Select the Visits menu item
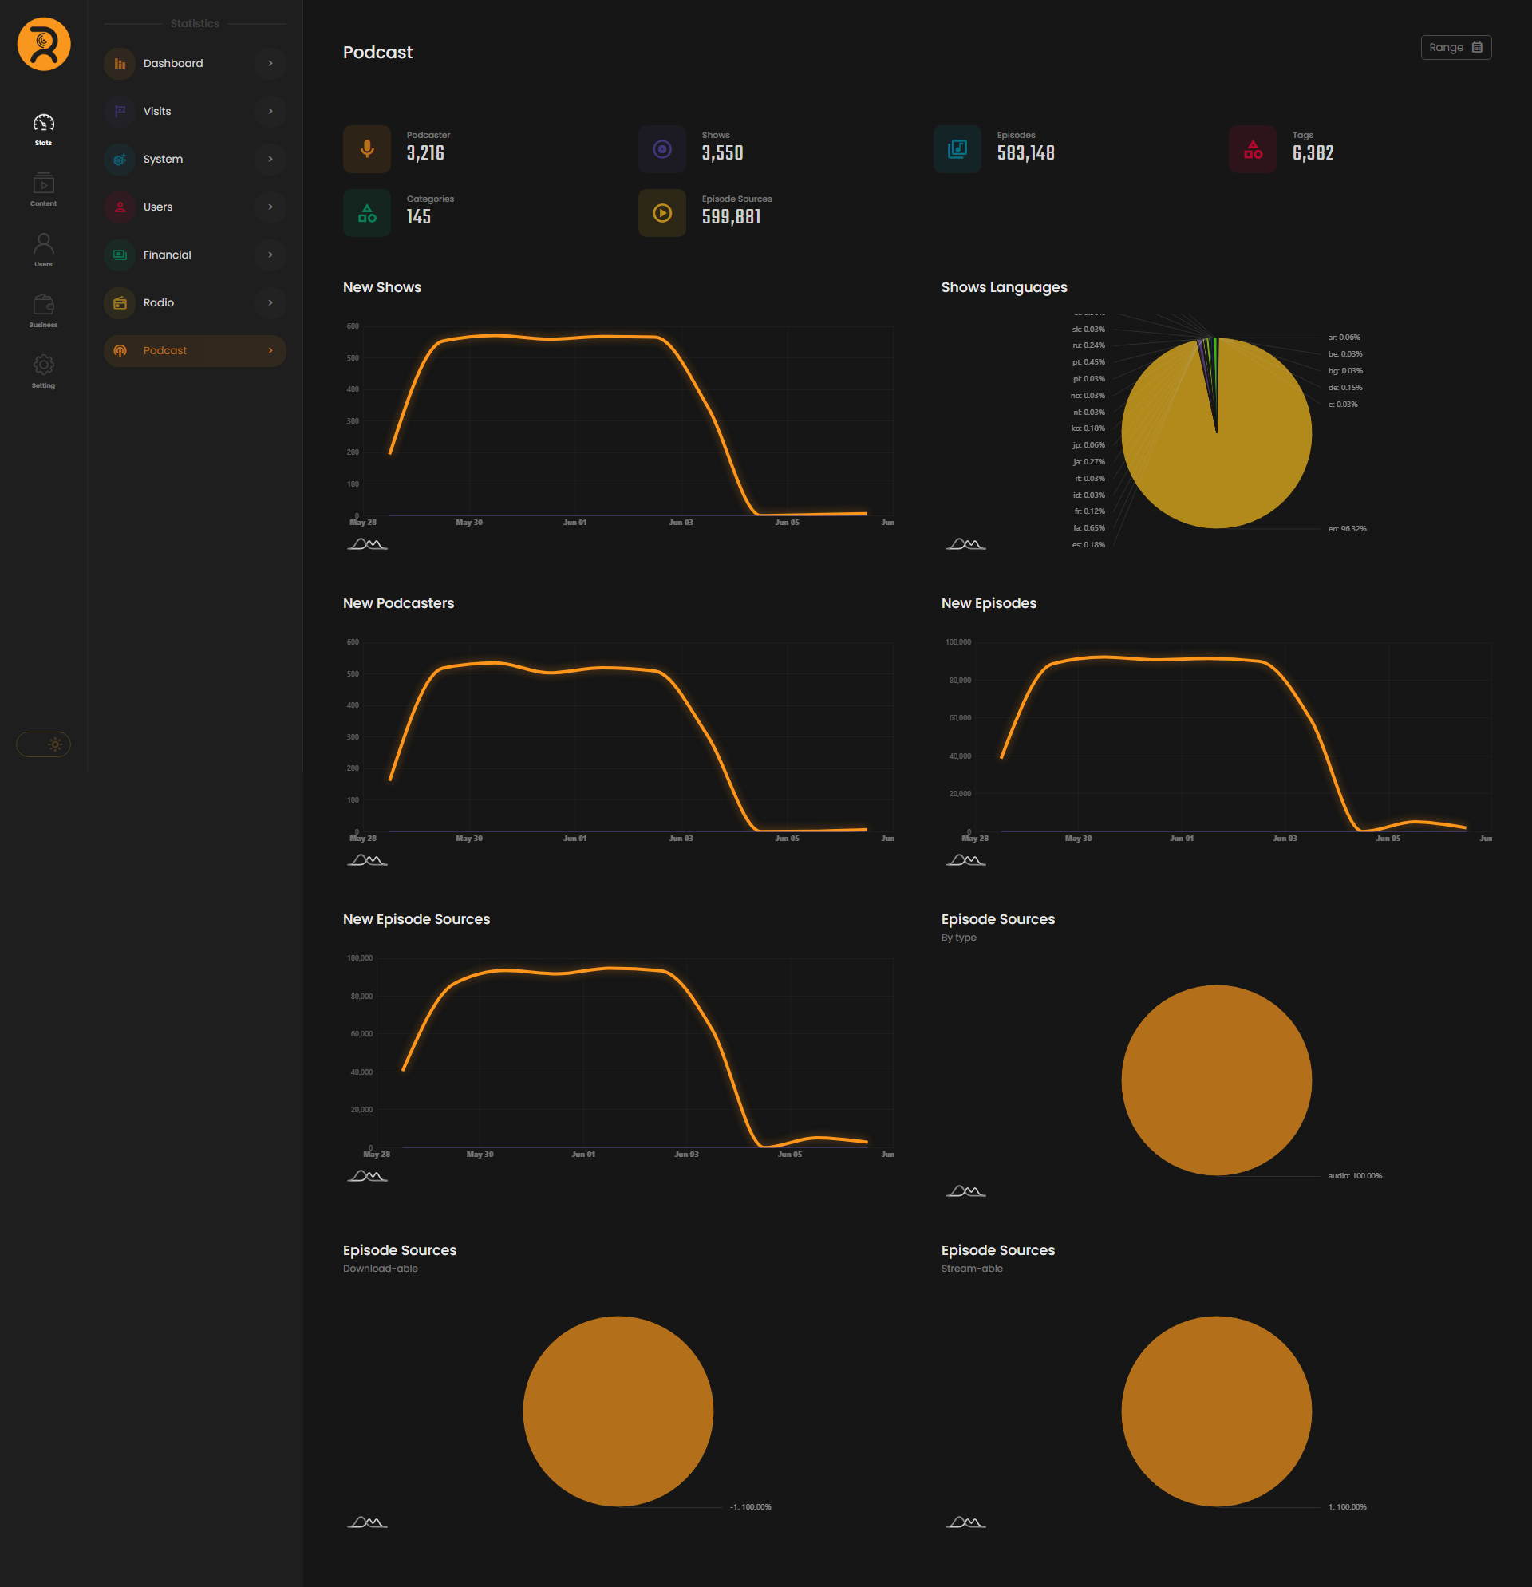 [x=157, y=111]
